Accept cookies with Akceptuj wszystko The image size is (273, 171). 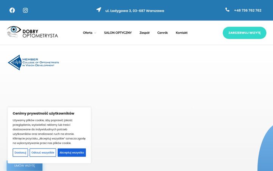(x=72, y=152)
